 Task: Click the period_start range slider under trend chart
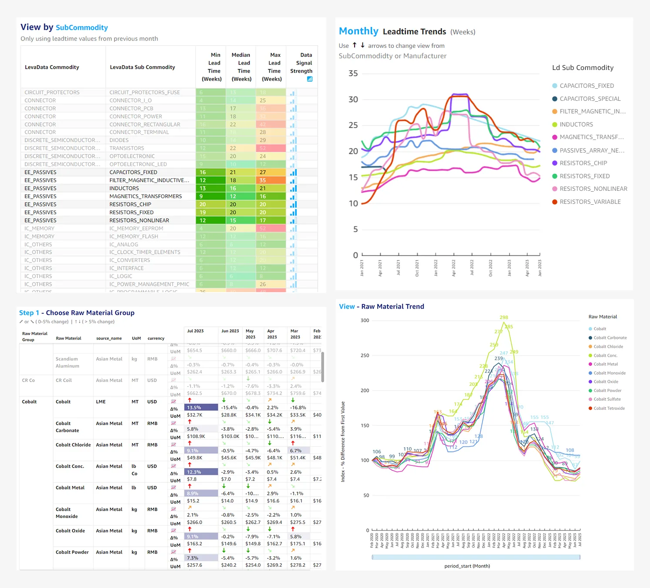tap(476, 557)
